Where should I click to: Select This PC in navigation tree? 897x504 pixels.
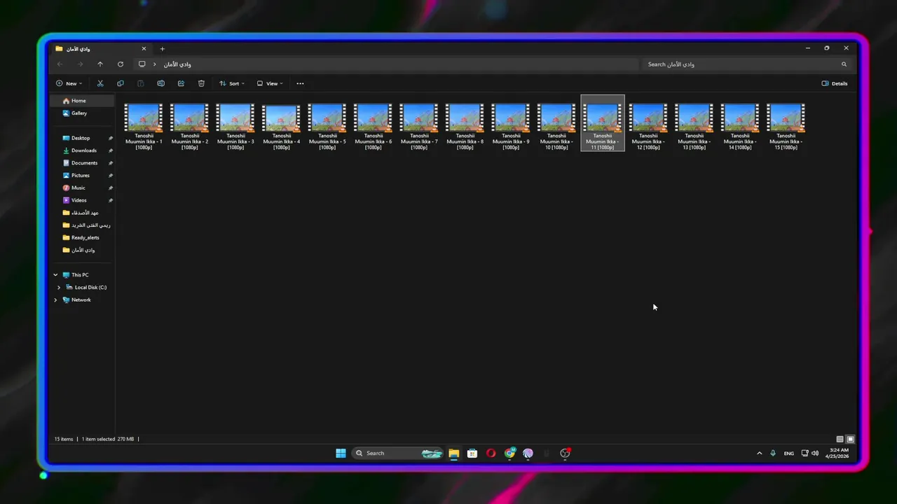click(x=80, y=274)
